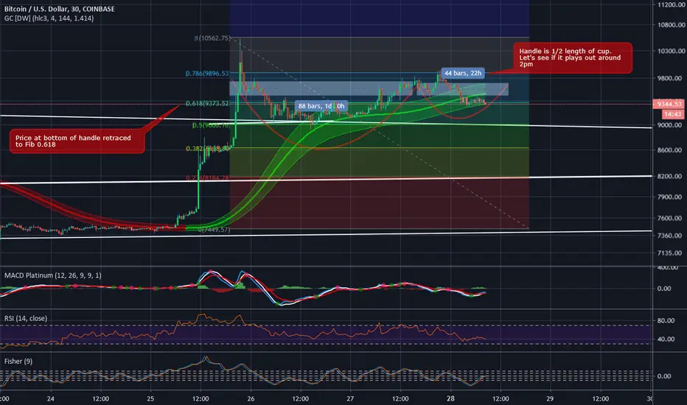Viewport: 687px width, 405px height.
Task: Click date 28 on the time axis
Action: pos(450,399)
